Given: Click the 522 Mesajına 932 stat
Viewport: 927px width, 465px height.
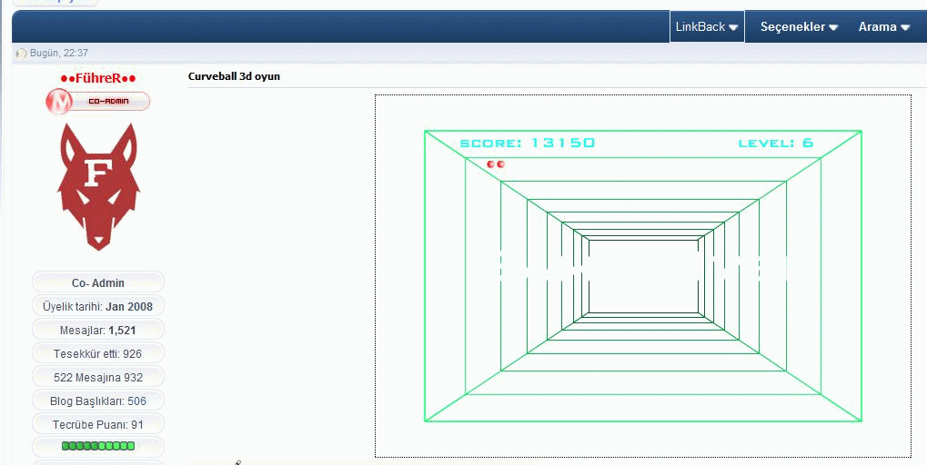Looking at the screenshot, I should [x=97, y=378].
